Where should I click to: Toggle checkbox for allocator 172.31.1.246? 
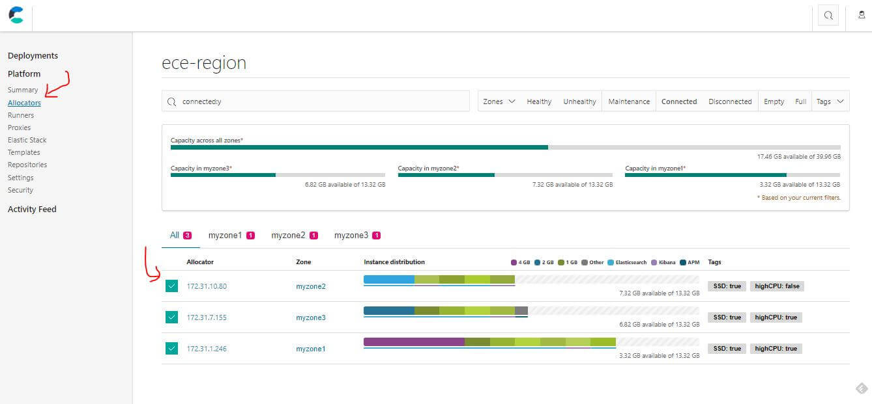click(x=171, y=349)
